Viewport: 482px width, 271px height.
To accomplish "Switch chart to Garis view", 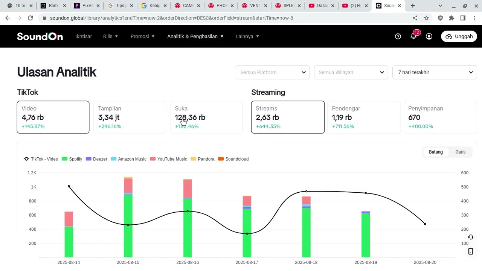I will pyautogui.click(x=461, y=152).
